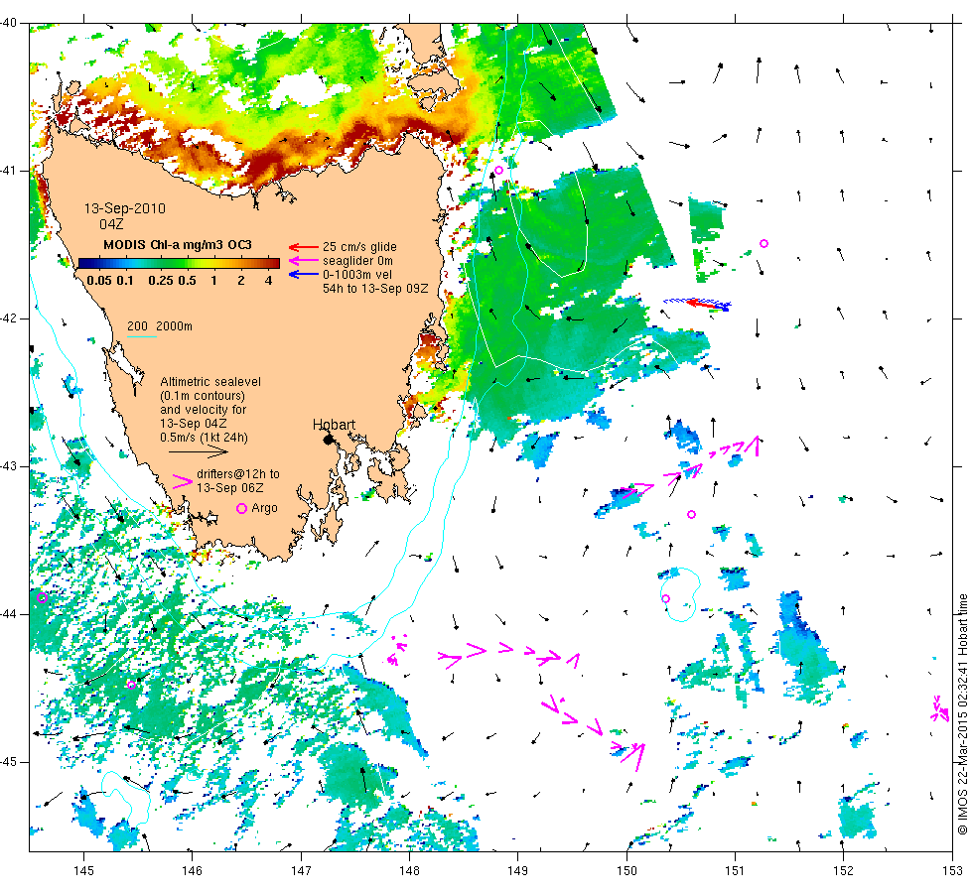Click the magenta drifter cluster at the right edge
This screenshot has width=973, height=893.
click(941, 709)
